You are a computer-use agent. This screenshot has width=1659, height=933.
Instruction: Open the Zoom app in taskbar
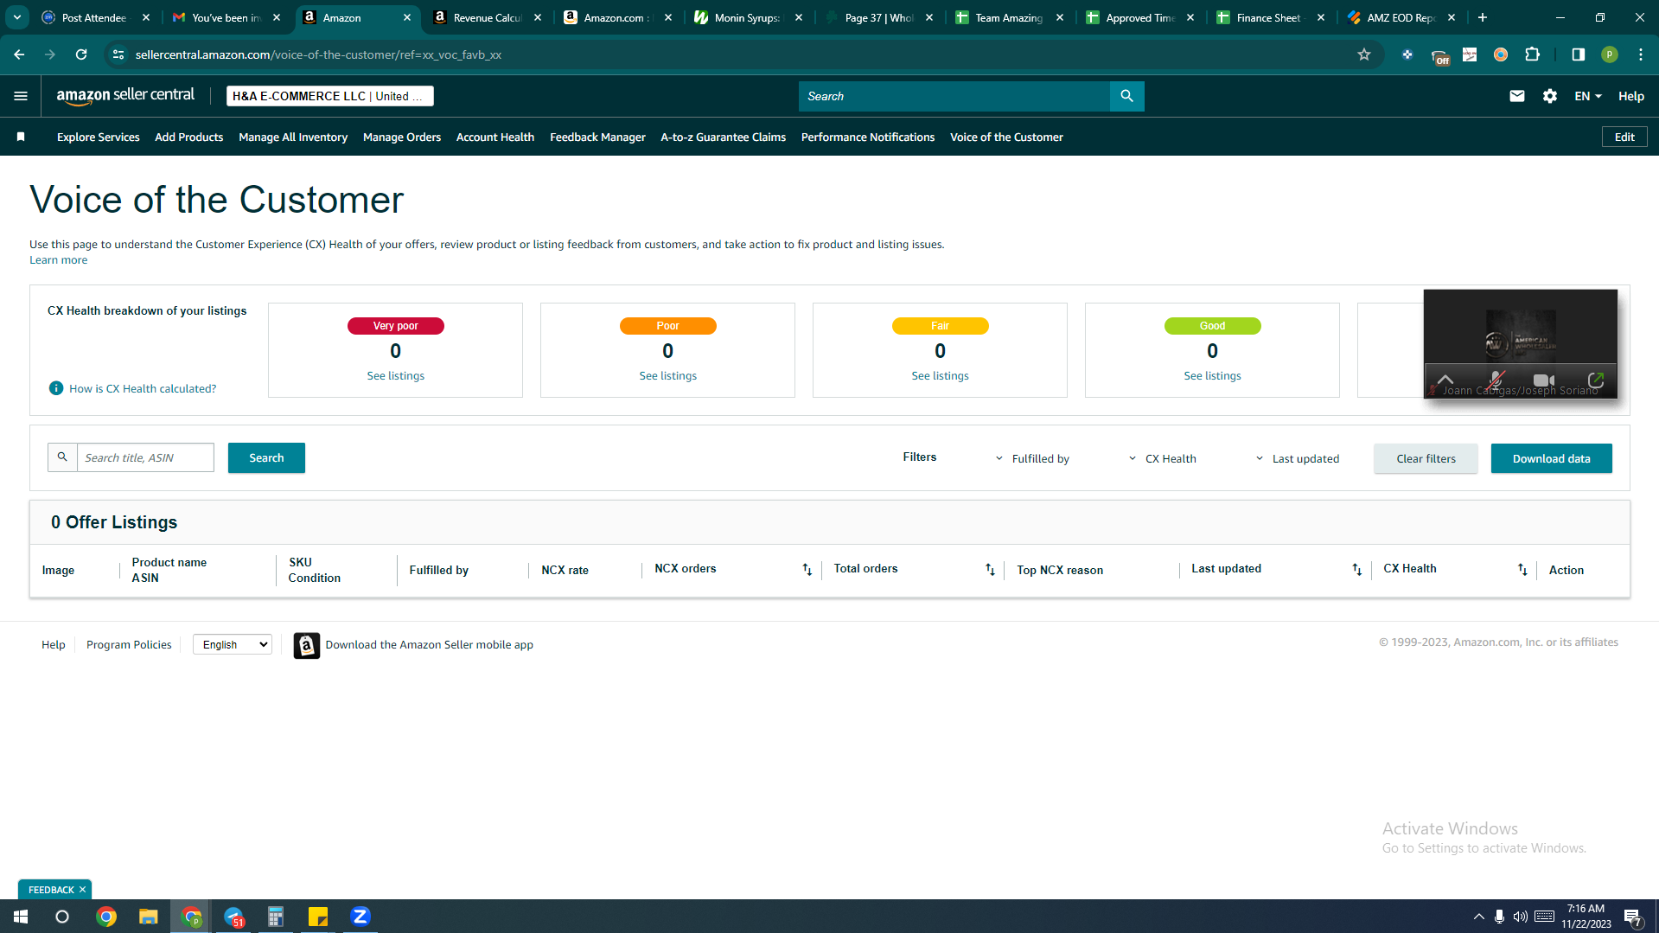[x=361, y=916]
